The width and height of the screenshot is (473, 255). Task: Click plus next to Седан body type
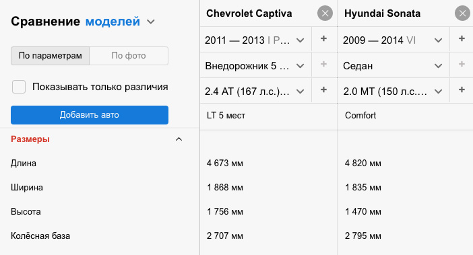pos(462,64)
